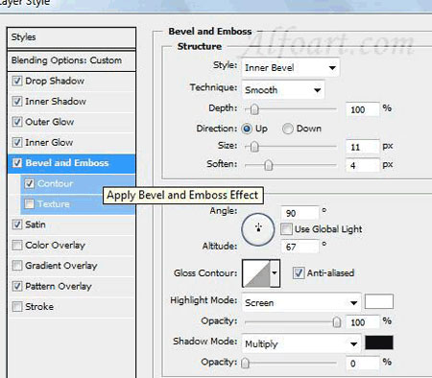The image size is (432, 378).
Task: Click the Angle field showing 90
Action: (300, 213)
